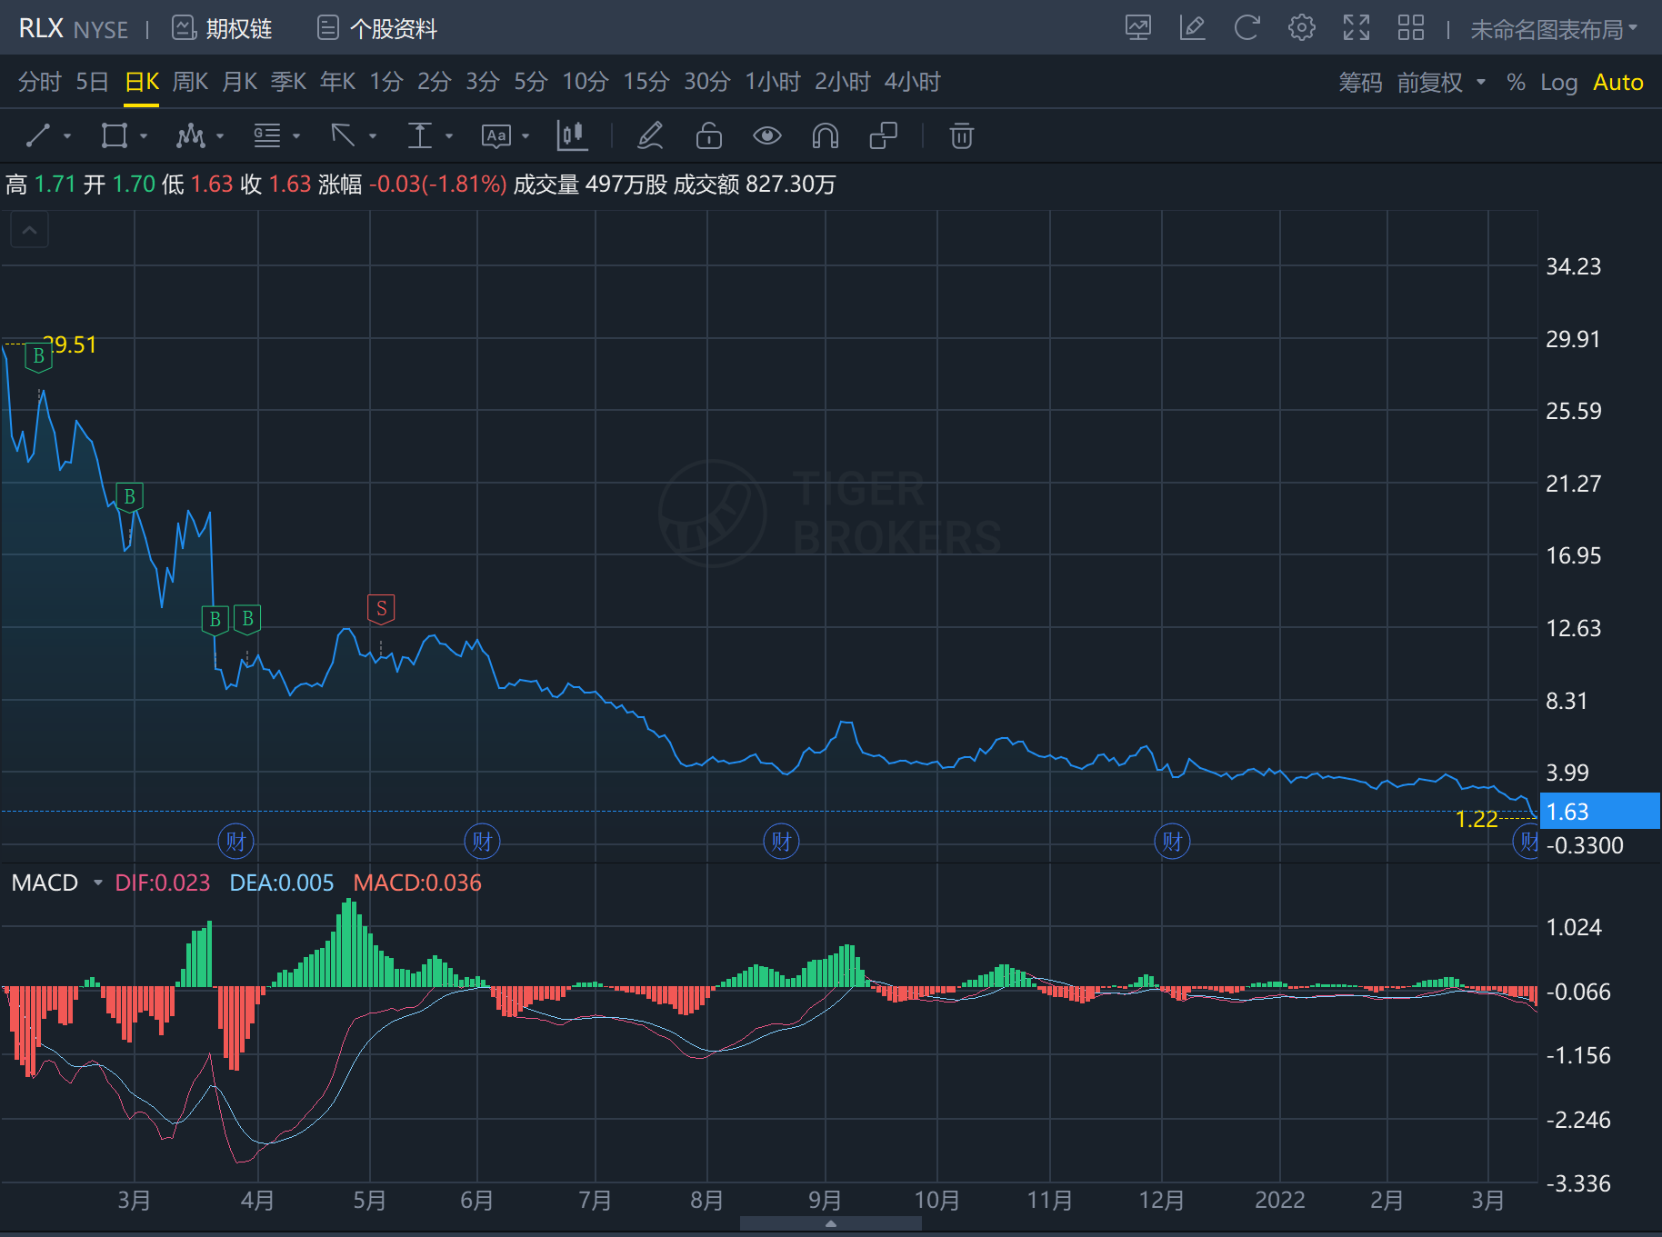Open the 前复权 adjustment dropdown
1662x1237 pixels.
pyautogui.click(x=1441, y=83)
